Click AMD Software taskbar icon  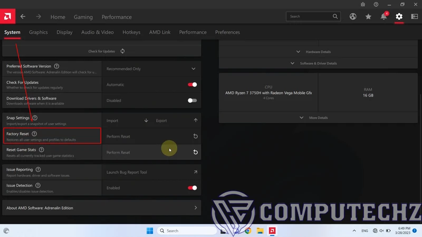tap(272, 231)
